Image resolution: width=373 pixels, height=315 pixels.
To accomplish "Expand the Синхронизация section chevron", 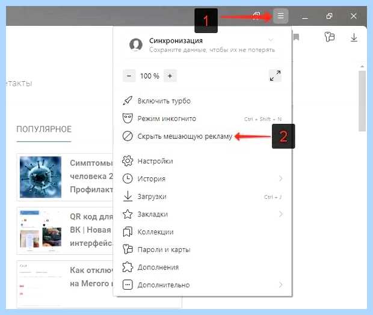I will (x=271, y=40).
